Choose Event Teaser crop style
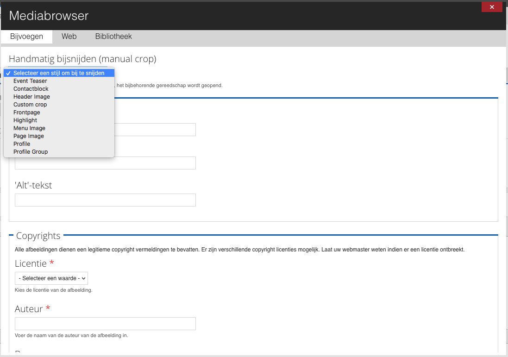Viewport: 508px width, 357px height. [30, 81]
